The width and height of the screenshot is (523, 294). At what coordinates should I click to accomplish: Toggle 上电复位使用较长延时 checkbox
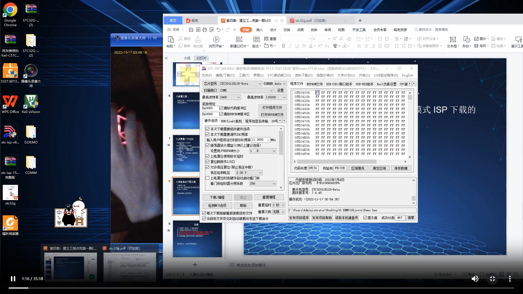pyautogui.click(x=208, y=156)
